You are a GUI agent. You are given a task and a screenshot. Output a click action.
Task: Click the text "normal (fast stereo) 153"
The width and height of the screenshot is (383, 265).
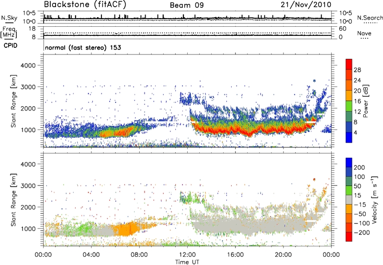pyautogui.click(x=83, y=47)
